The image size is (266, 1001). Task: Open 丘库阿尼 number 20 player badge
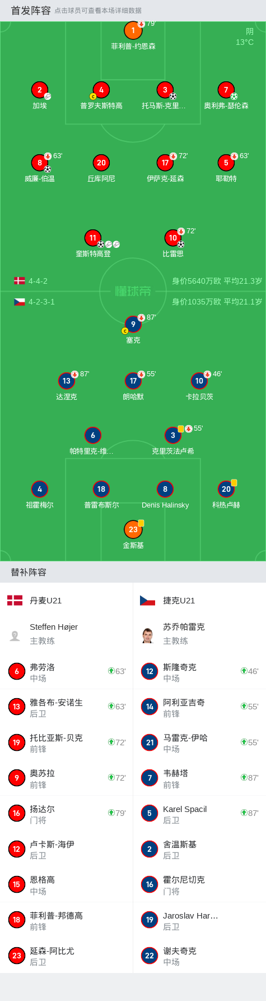click(x=101, y=163)
